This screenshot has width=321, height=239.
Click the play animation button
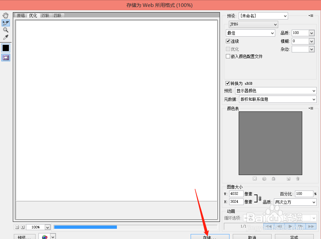click(290, 226)
